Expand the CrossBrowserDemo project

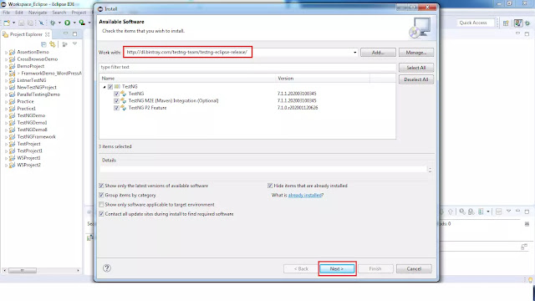click(6, 59)
